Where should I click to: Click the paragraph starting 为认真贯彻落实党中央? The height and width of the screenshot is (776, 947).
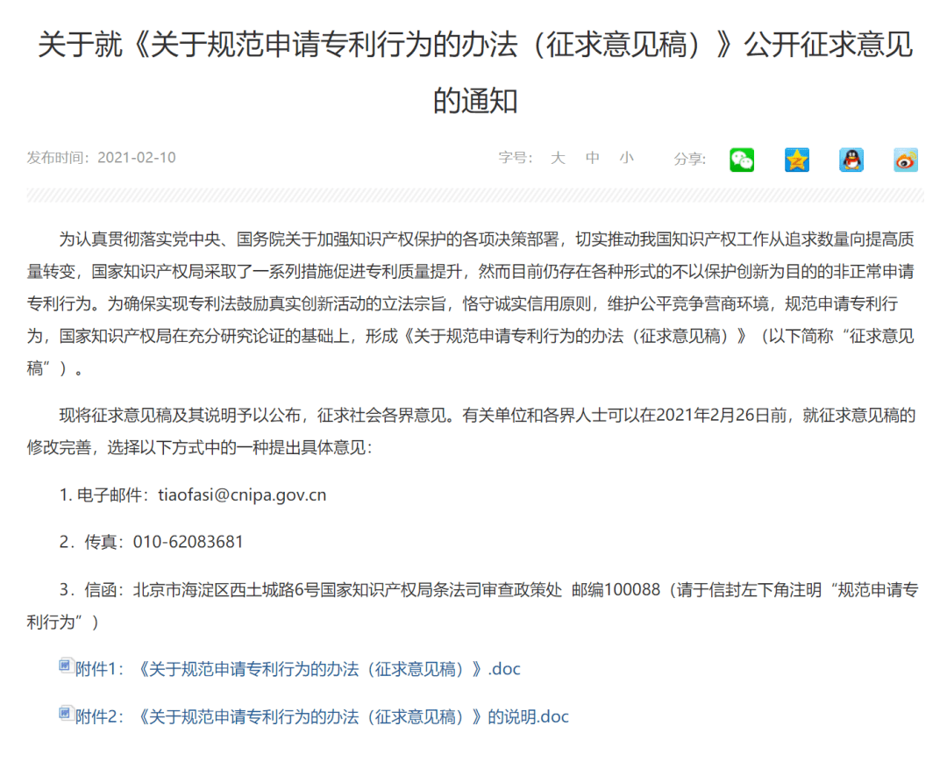tap(471, 303)
